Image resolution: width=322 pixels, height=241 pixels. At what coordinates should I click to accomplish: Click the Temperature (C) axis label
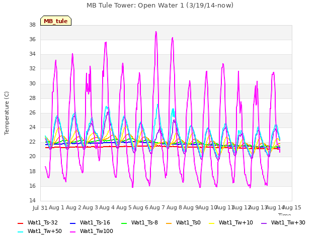tap(7, 113)
